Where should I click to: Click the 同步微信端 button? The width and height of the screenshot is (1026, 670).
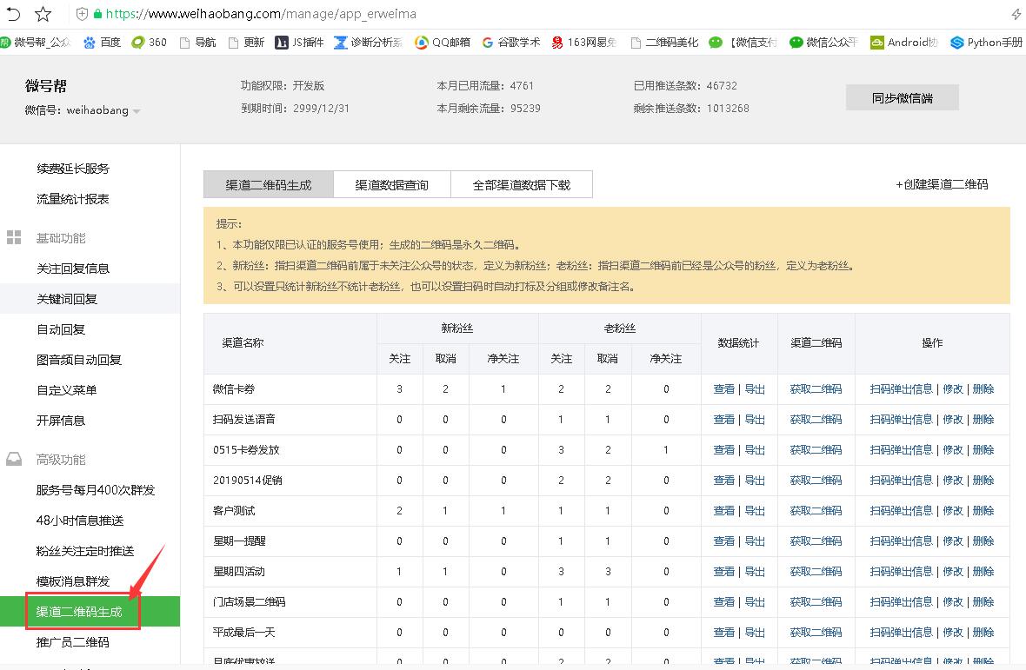click(x=903, y=97)
